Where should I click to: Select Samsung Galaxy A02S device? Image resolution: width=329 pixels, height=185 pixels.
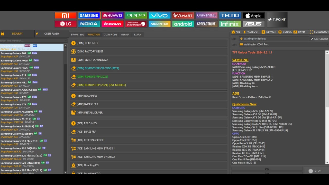pyautogui.click(x=32, y=62)
